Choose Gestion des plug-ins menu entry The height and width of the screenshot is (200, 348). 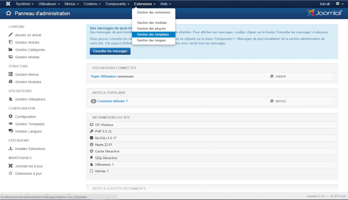point(151,29)
